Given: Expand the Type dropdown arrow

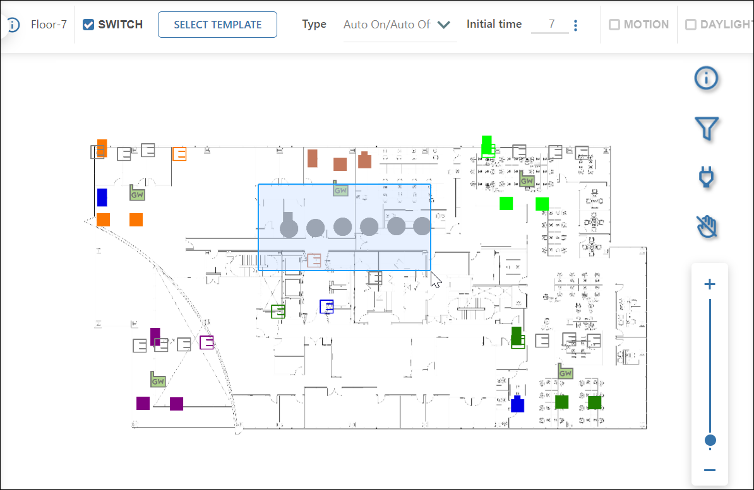Looking at the screenshot, I should [x=444, y=25].
